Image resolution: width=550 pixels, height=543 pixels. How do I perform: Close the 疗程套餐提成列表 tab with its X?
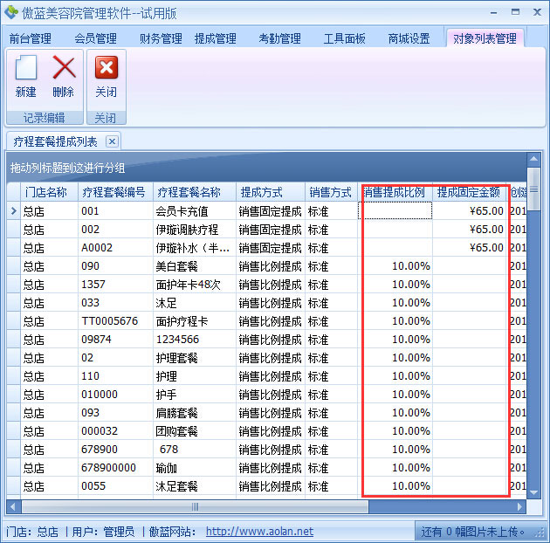(112, 141)
